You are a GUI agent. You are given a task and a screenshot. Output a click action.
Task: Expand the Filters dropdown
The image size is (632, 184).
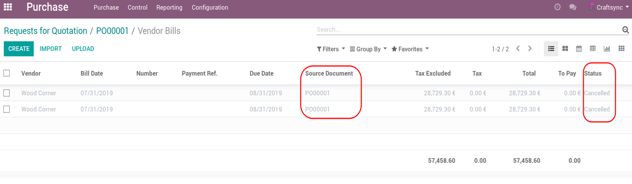click(331, 49)
